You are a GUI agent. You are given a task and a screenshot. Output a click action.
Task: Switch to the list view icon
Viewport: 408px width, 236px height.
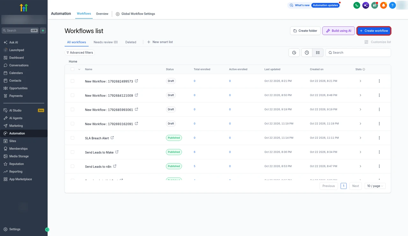[318, 52]
